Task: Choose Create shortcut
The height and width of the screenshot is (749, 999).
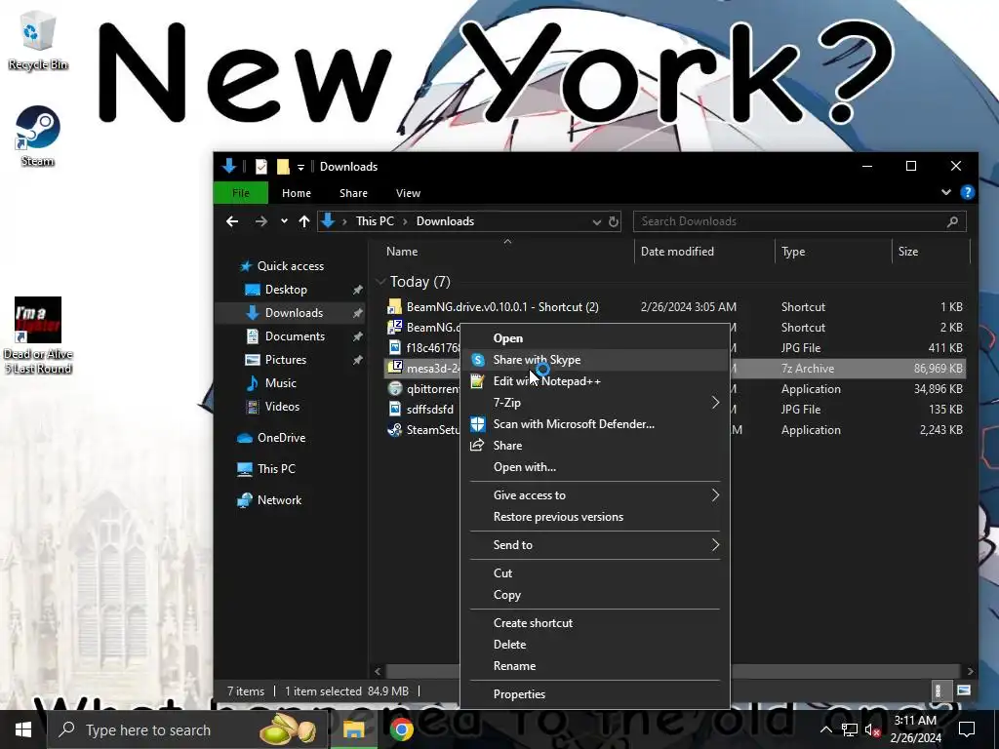Action: pos(533,623)
